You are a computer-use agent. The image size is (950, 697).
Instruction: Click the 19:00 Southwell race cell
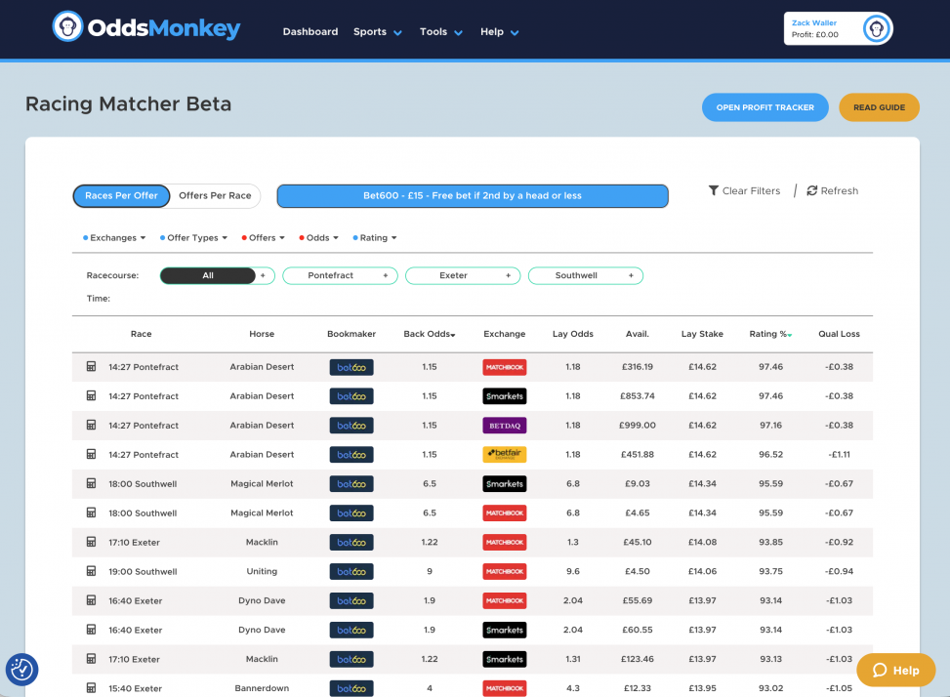(143, 572)
